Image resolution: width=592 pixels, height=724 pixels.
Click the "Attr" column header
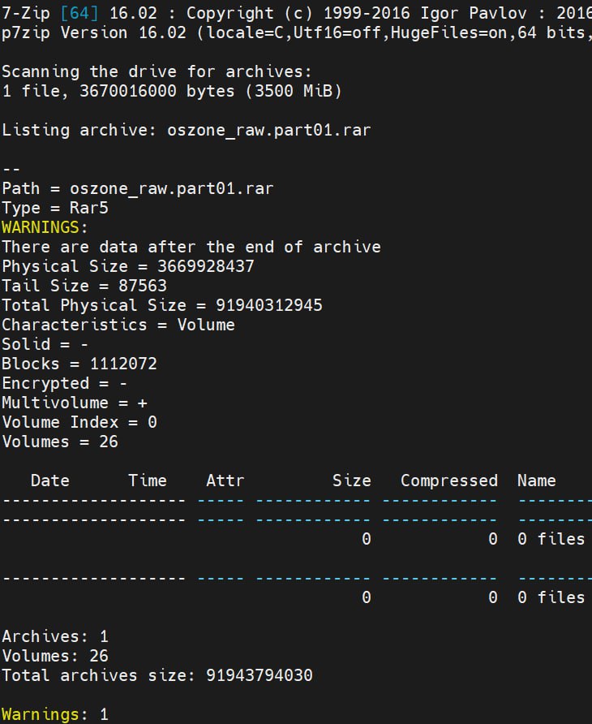click(x=225, y=481)
